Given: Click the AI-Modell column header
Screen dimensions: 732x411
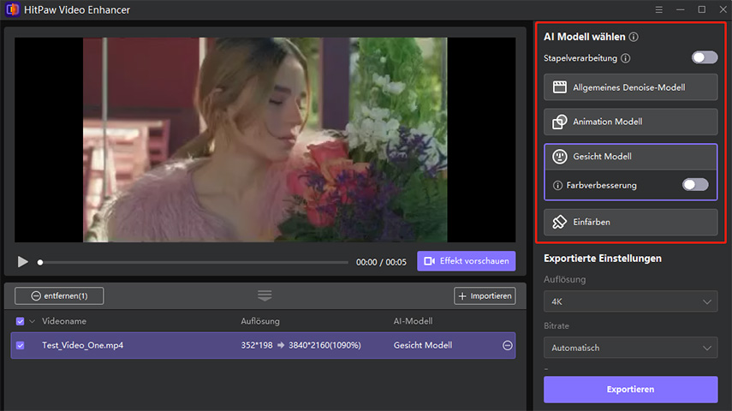Looking at the screenshot, I should click(414, 321).
